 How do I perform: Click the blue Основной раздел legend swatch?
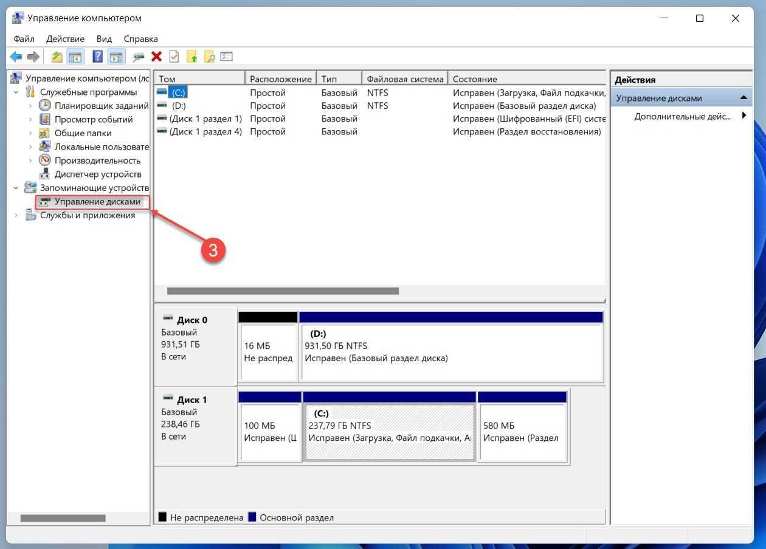click(x=252, y=517)
